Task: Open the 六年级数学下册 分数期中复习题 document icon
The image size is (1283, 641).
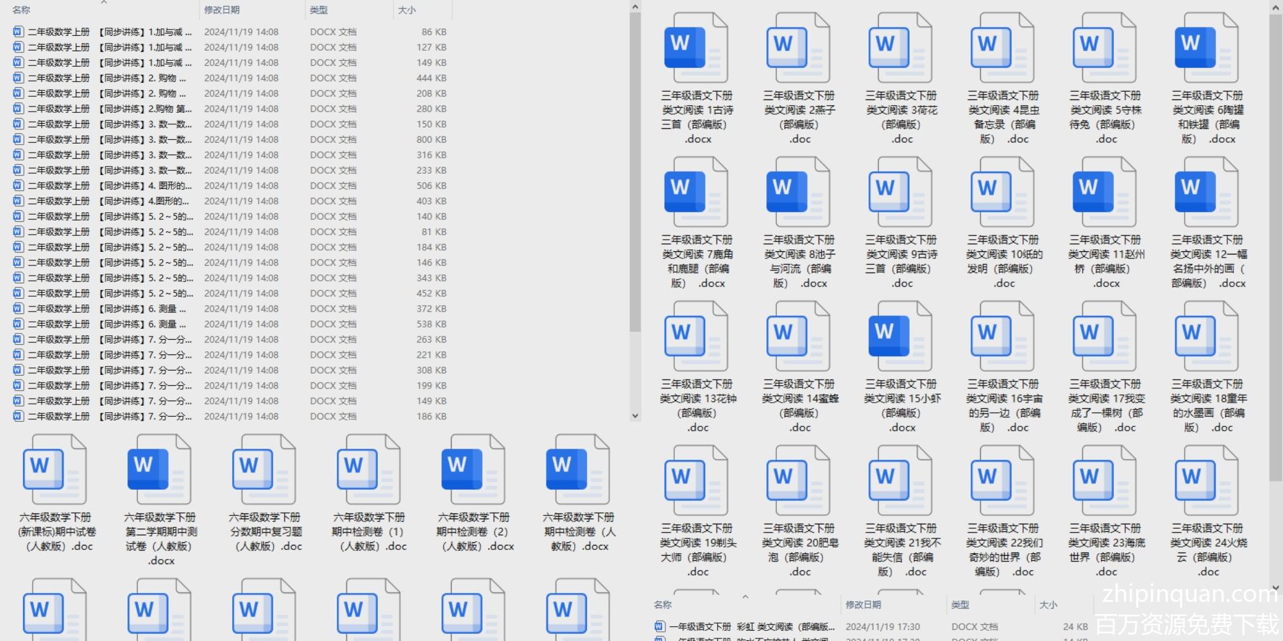Action: [264, 469]
